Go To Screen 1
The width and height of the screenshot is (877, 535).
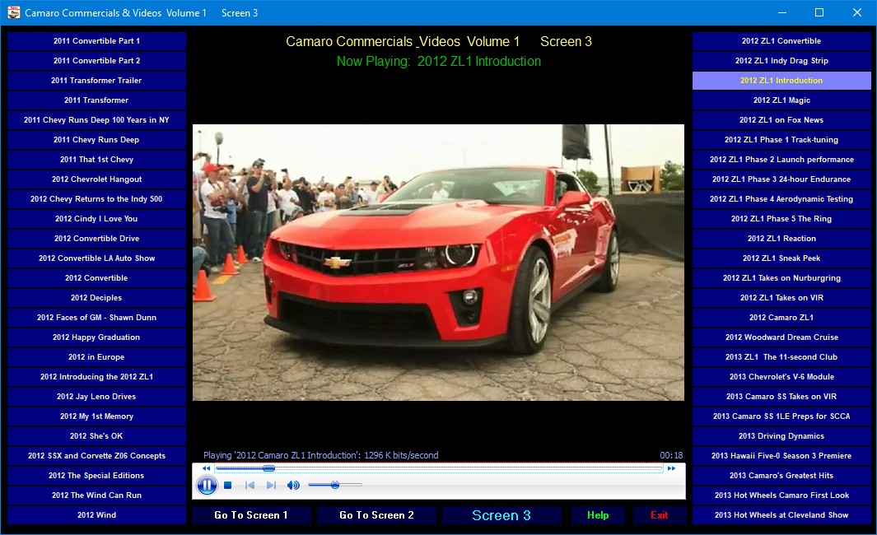click(251, 515)
